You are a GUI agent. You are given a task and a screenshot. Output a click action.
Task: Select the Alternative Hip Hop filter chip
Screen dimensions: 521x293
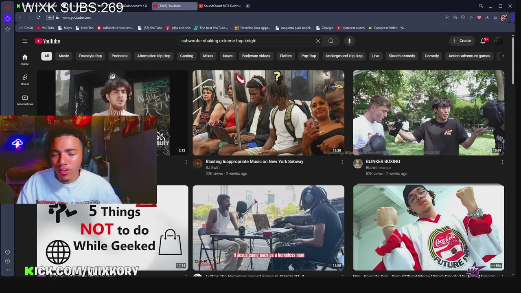coord(154,56)
